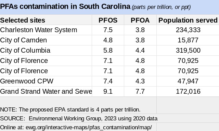Select Greenwood CPW's PFOA value 4.3
The width and height of the screenshot is (219, 131).
point(140,81)
